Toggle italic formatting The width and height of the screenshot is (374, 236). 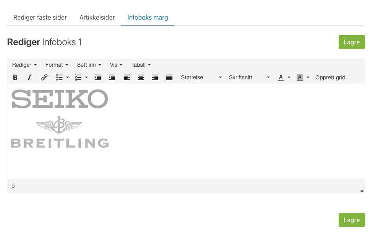(29, 77)
